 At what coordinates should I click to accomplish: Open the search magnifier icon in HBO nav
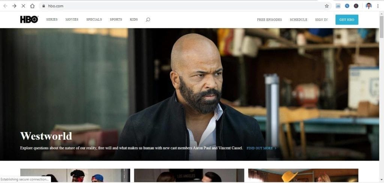(x=148, y=20)
